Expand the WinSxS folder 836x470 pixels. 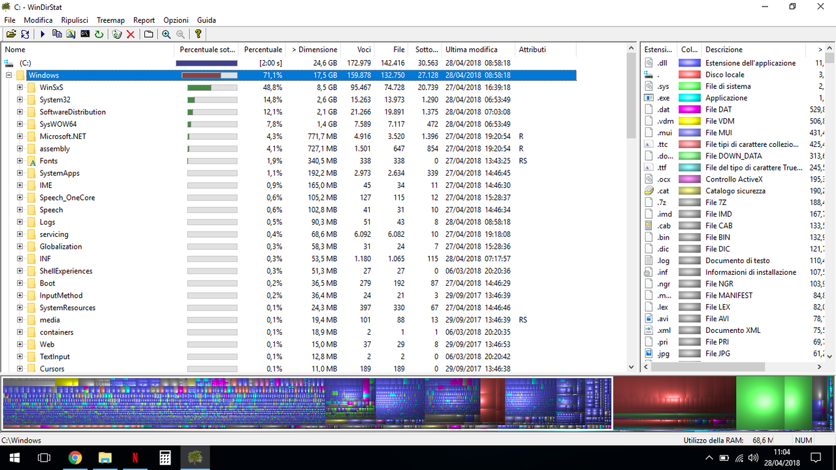click(x=20, y=87)
